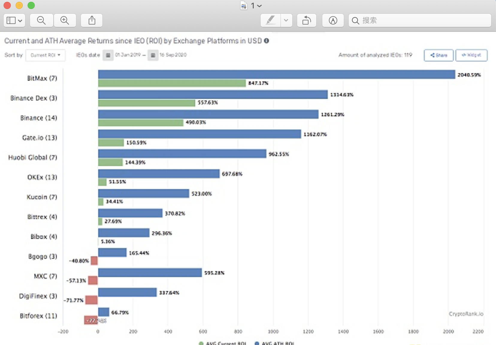Viewport: 496px width, 345px height.
Task: Click the zoom out magnifier icon
Action: [41, 20]
